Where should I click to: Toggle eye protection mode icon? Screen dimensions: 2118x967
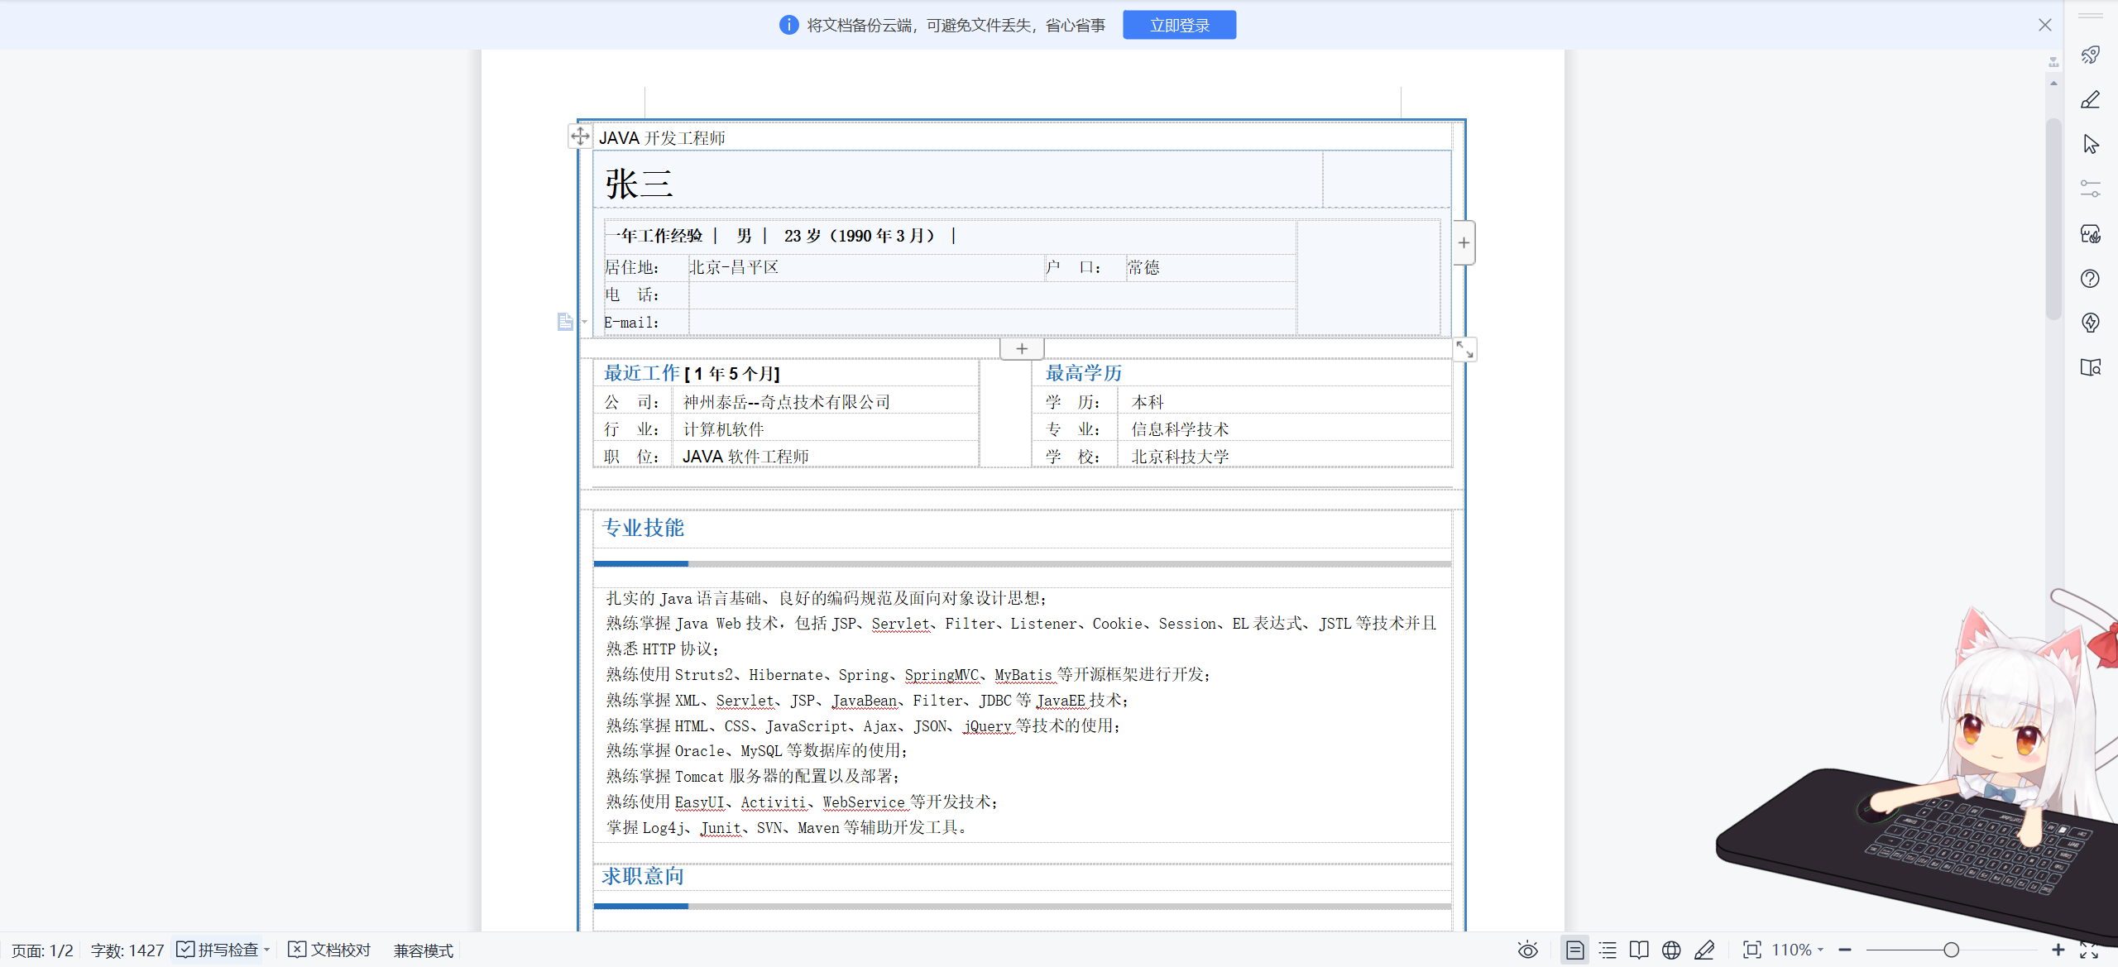pyautogui.click(x=1527, y=950)
